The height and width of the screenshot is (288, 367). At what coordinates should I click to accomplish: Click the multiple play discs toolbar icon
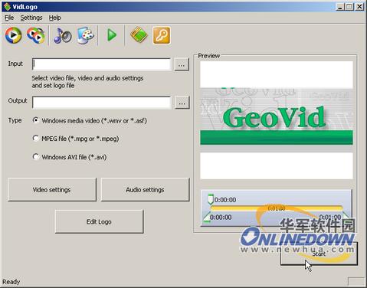coord(36,35)
